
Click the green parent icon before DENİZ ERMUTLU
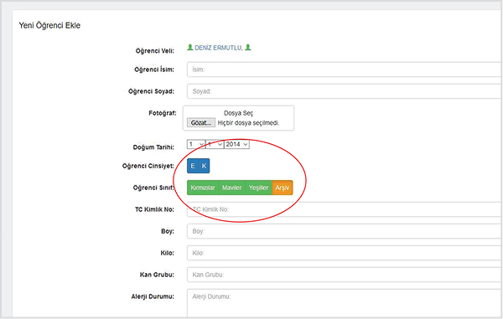pyautogui.click(x=190, y=48)
